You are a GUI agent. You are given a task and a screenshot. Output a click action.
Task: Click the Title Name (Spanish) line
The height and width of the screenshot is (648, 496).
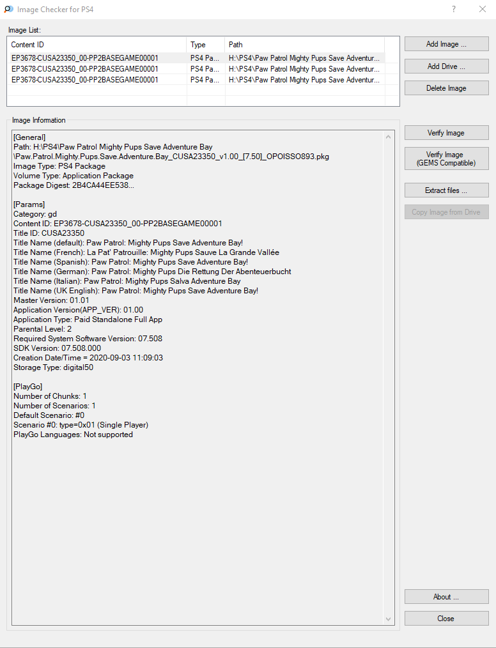click(130, 261)
